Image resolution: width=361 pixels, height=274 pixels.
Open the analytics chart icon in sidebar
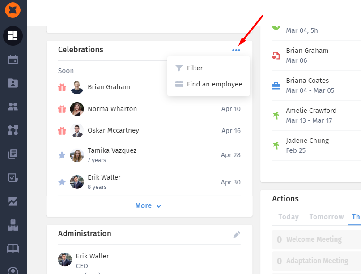coord(13,201)
